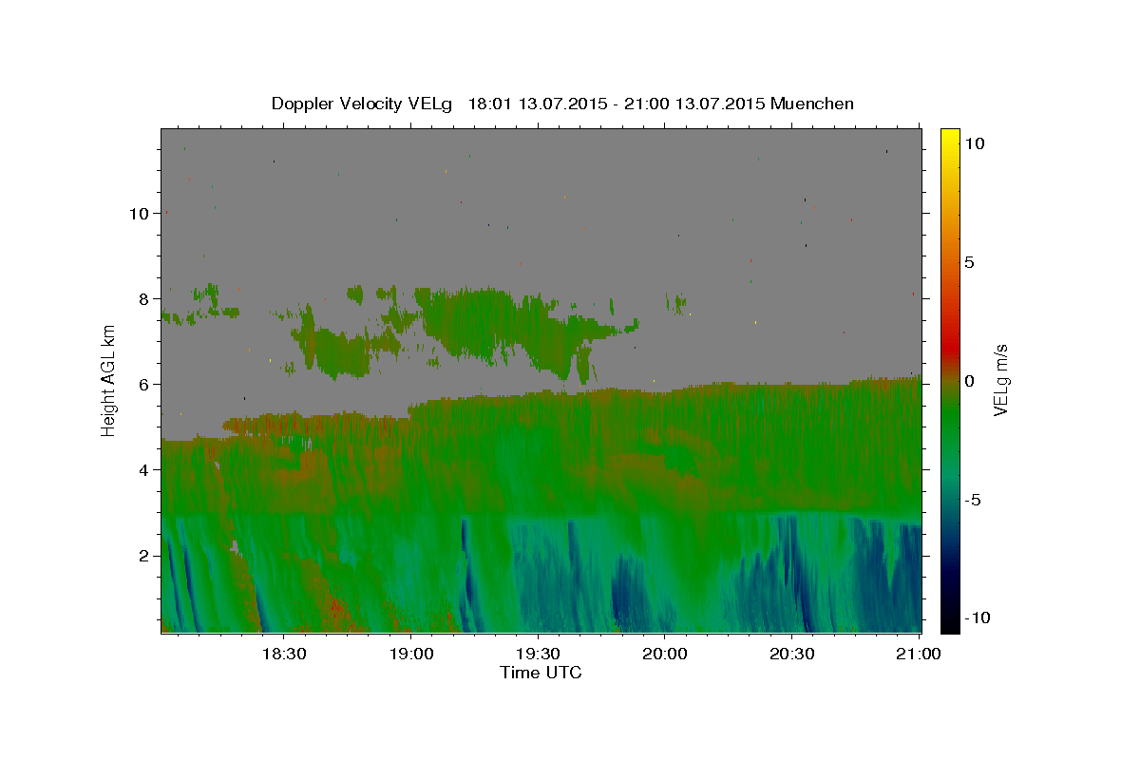Select the 20:30 time tick label
The width and height of the screenshot is (1140, 760).
[792, 655]
